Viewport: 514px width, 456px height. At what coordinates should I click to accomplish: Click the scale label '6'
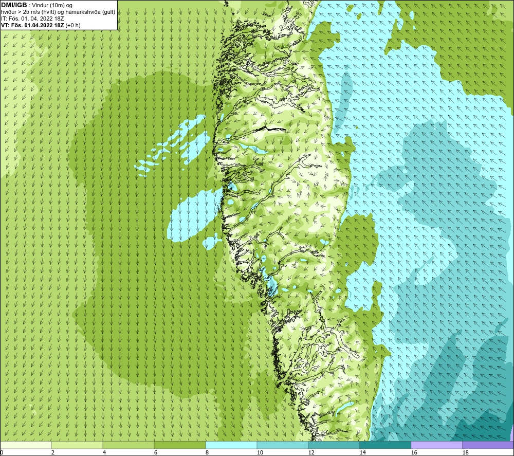(x=156, y=453)
